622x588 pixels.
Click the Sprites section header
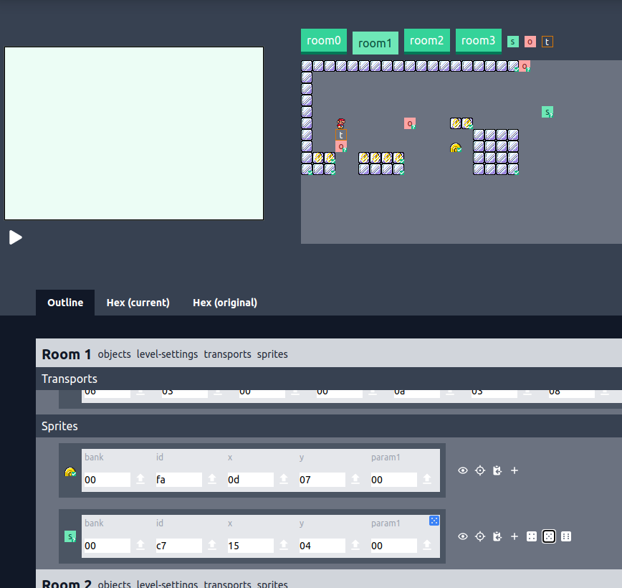pos(329,426)
